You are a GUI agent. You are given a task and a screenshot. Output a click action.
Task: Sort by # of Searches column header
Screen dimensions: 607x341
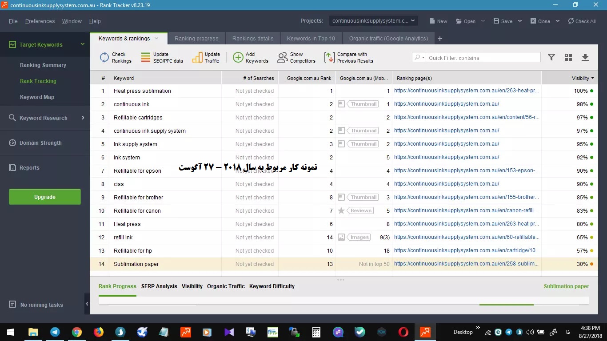point(250,78)
